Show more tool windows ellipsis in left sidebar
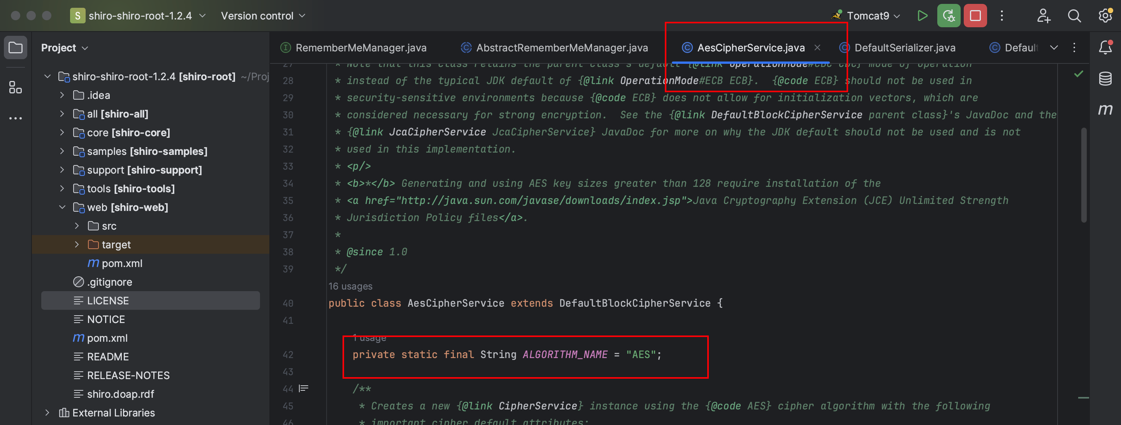Image resolution: width=1121 pixels, height=425 pixels. pyautogui.click(x=16, y=118)
